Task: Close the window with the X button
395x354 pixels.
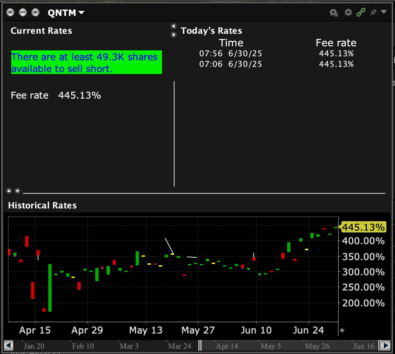Action: click(x=10, y=12)
